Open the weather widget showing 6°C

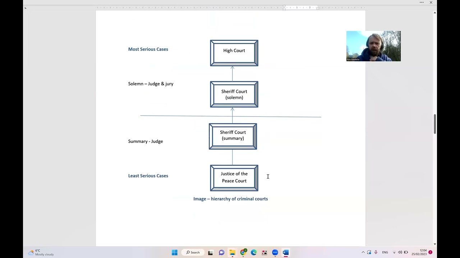click(x=41, y=252)
